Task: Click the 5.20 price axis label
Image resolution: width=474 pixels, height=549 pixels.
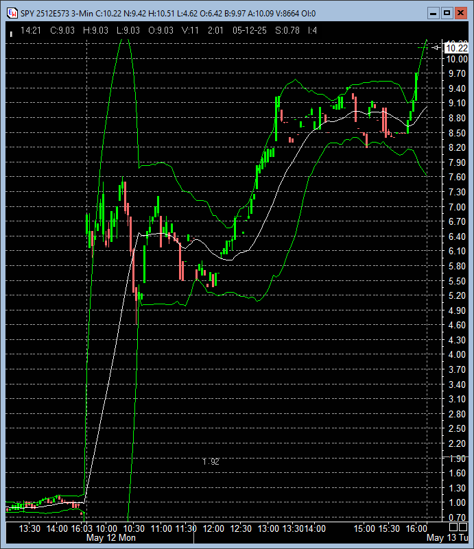Action: click(x=458, y=295)
